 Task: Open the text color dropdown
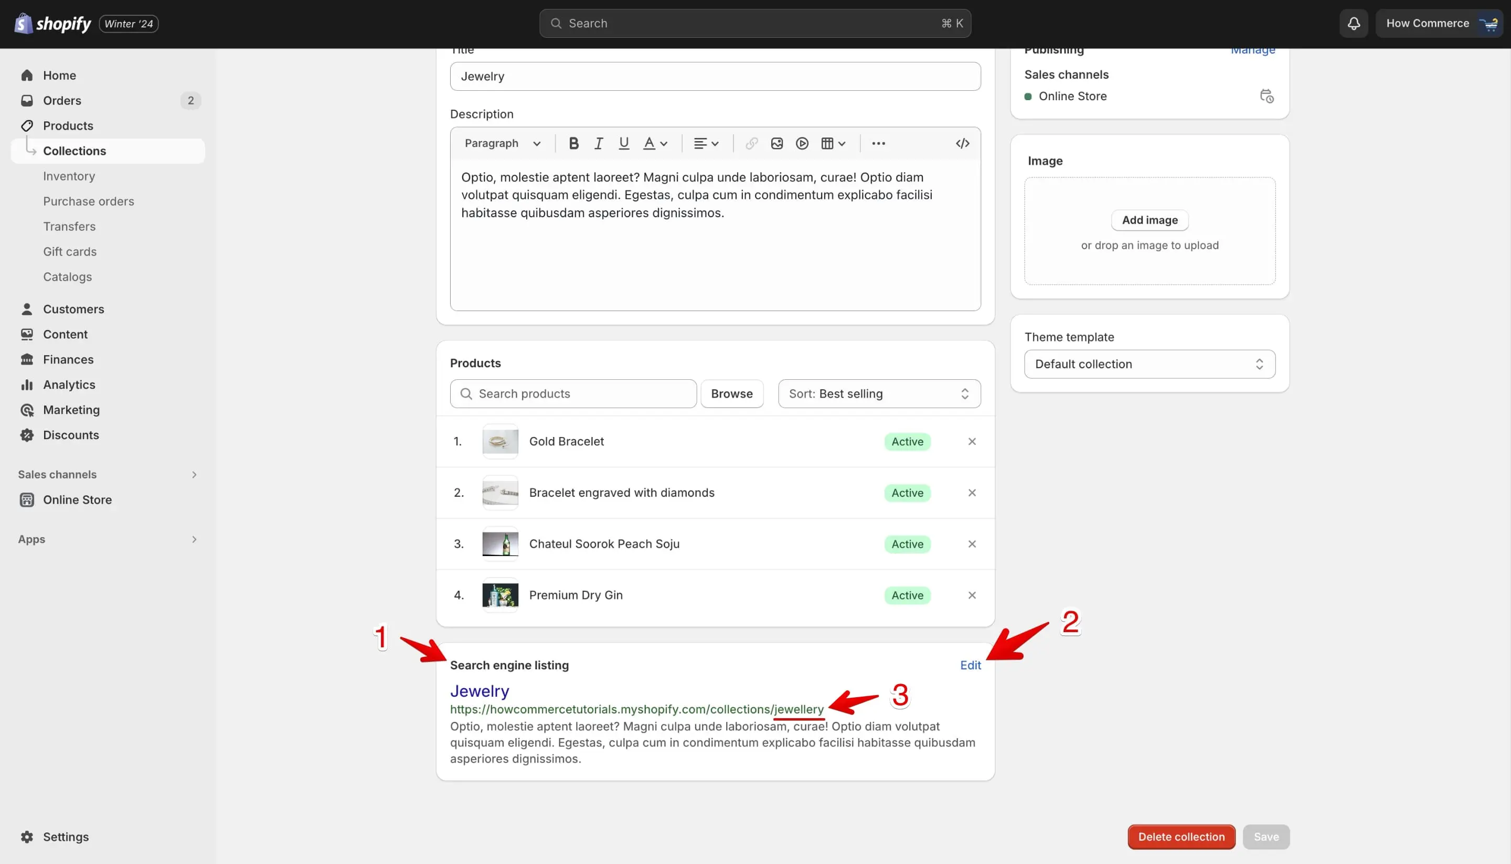pyautogui.click(x=655, y=143)
